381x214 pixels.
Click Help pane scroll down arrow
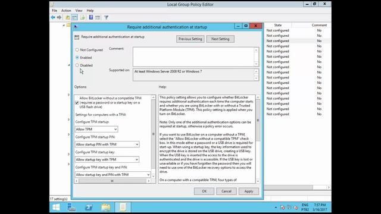pos(258,181)
